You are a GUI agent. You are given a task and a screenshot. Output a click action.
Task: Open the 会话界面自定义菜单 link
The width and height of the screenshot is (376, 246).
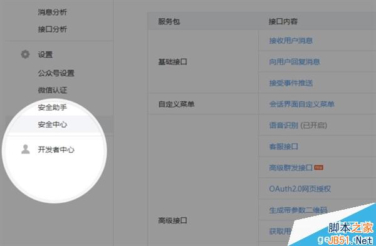(x=301, y=104)
